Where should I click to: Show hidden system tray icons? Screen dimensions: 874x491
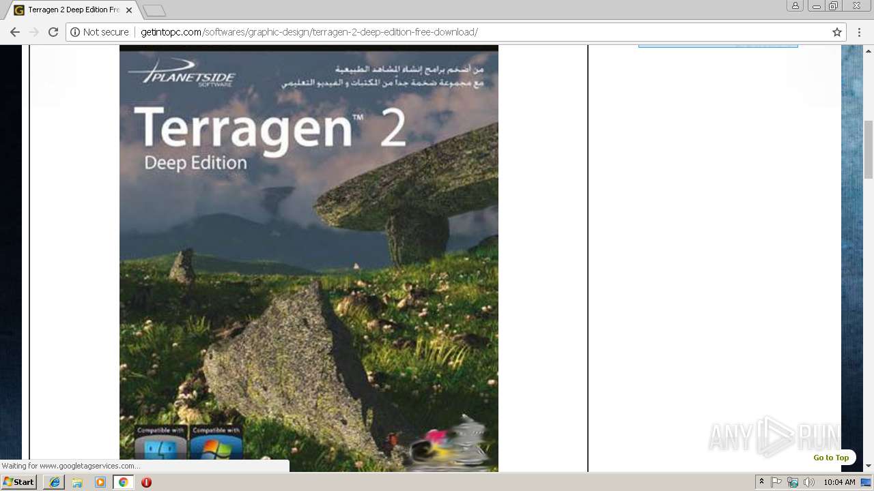[x=762, y=482]
